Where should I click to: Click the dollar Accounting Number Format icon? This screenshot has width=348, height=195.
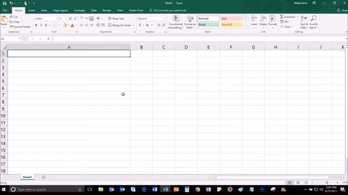click(x=140, y=25)
